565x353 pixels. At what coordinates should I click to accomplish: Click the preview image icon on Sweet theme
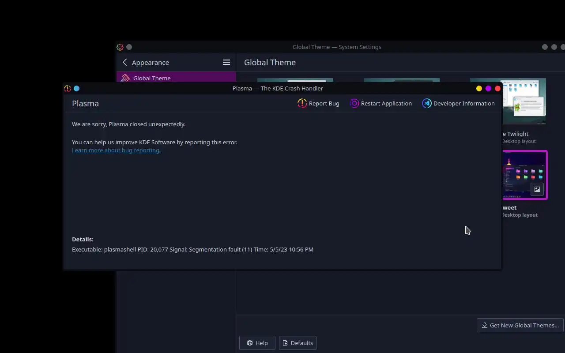(x=537, y=189)
